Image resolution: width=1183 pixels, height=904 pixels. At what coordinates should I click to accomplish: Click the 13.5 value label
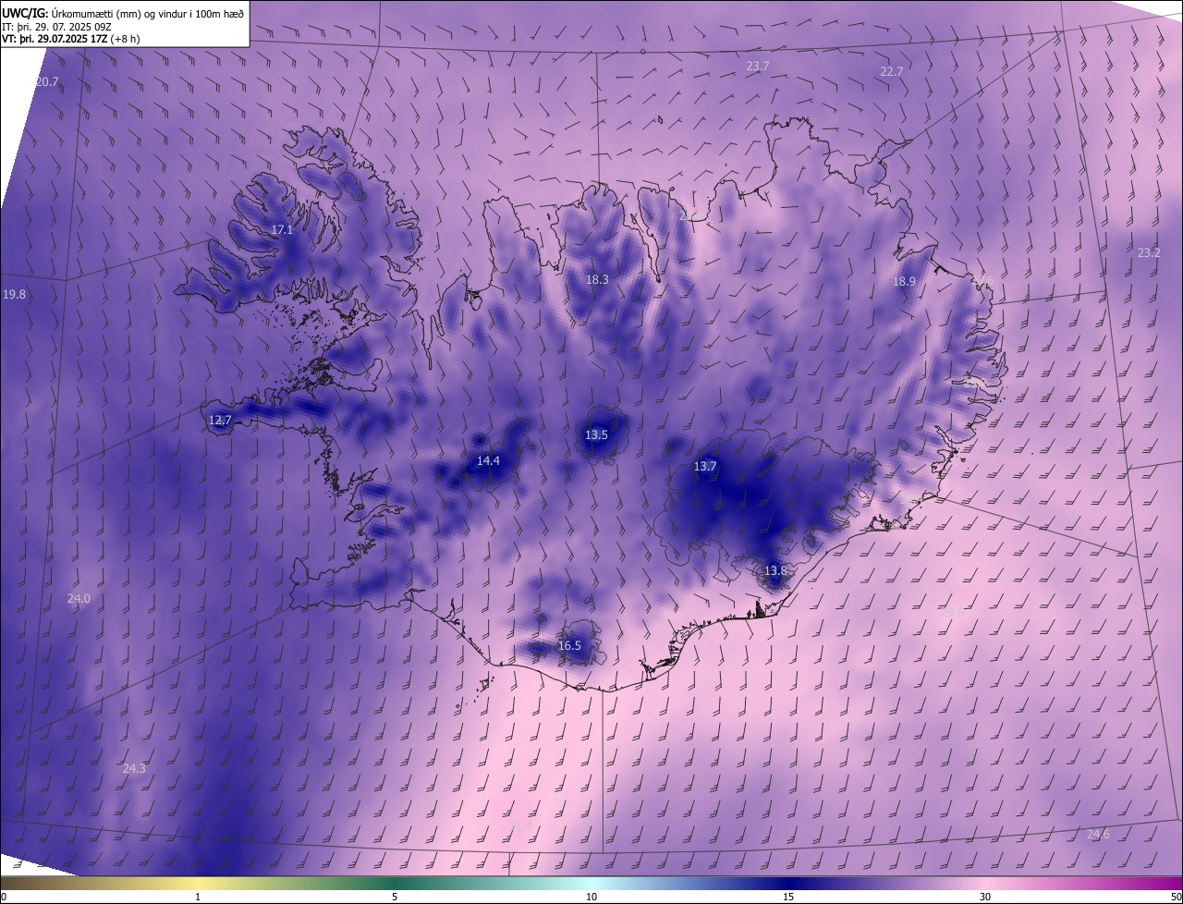click(x=597, y=435)
